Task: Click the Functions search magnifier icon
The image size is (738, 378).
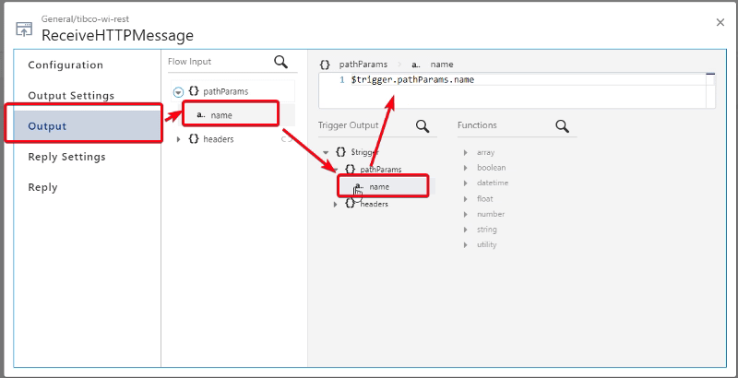Action: 562,126
